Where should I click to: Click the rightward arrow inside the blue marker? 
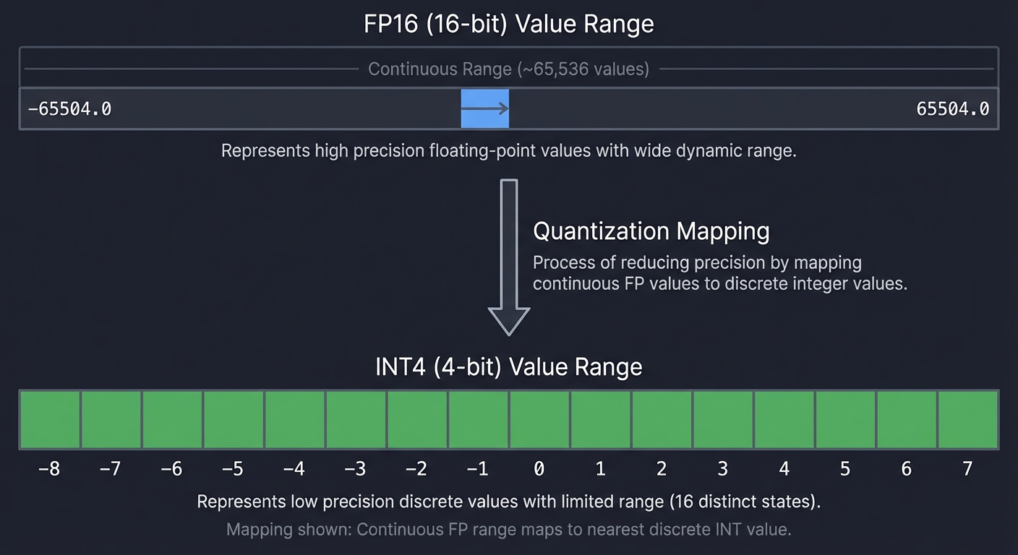[x=497, y=108]
